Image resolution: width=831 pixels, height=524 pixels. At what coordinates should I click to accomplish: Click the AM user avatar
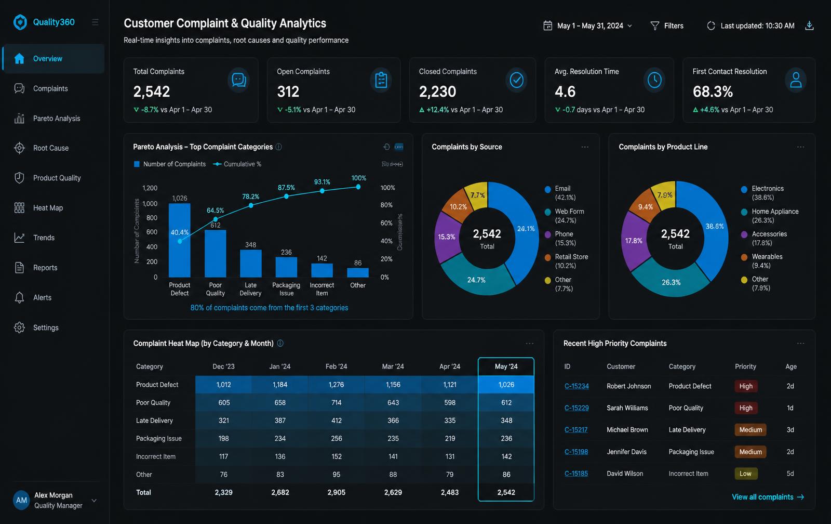[21, 500]
